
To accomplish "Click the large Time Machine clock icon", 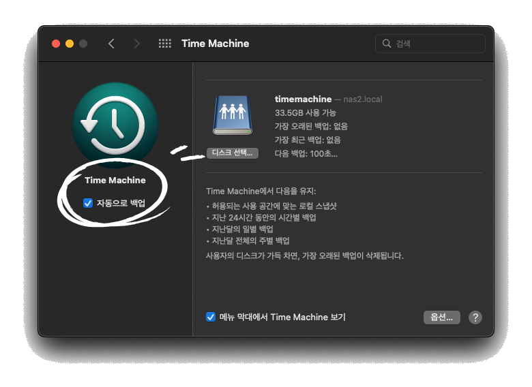I will (115, 125).
